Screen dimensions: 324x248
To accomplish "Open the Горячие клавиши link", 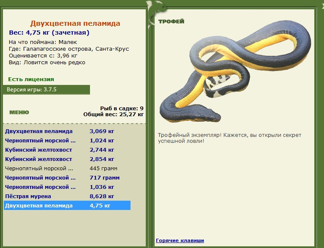I will (x=180, y=240).
